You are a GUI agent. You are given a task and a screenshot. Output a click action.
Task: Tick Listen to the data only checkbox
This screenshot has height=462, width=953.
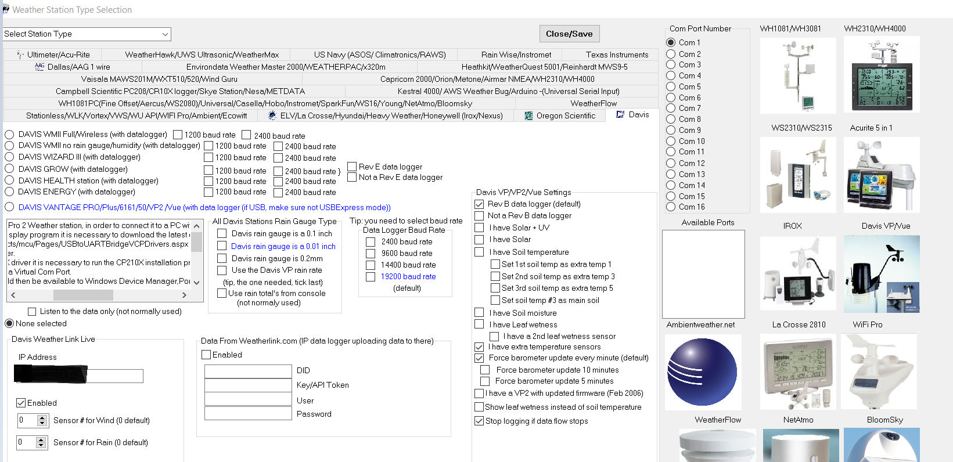coord(32,312)
